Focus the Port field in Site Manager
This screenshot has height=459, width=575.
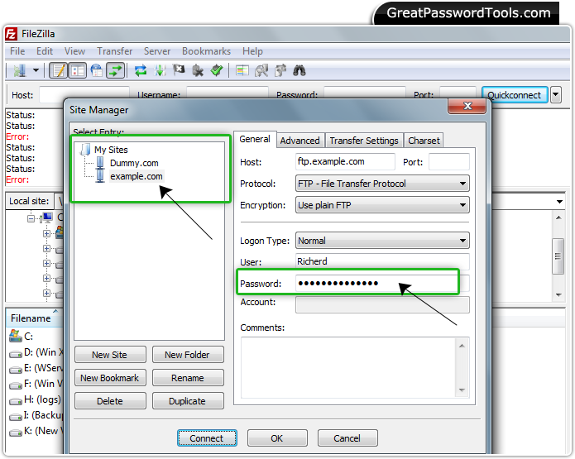coord(449,161)
